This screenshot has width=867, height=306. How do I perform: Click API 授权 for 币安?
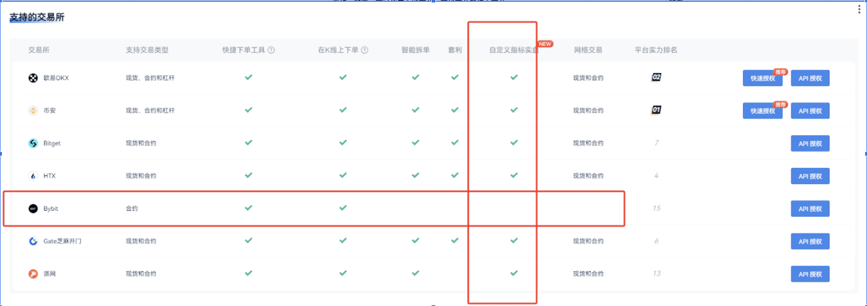click(810, 111)
